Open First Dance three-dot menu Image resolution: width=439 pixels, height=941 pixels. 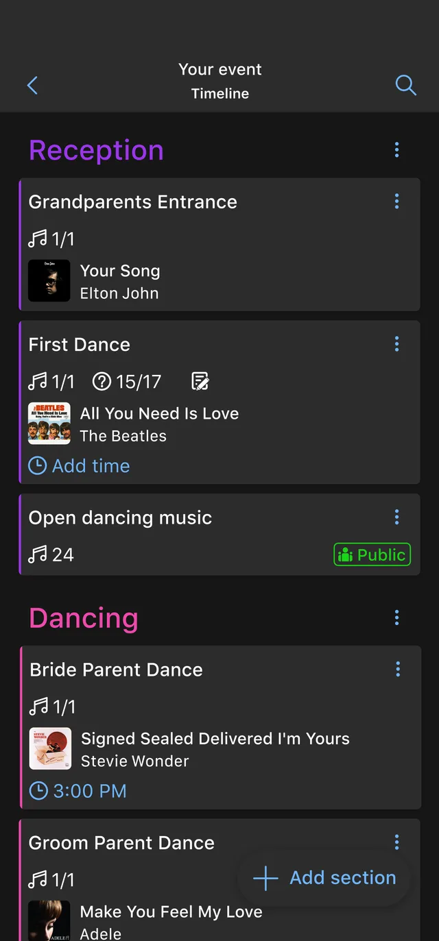[x=396, y=344]
